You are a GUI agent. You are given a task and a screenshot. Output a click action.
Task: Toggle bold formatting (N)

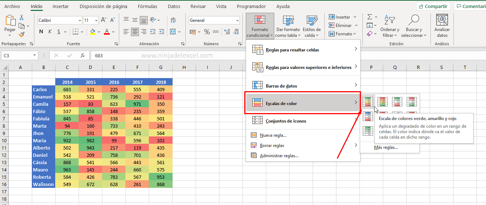coord(41,32)
